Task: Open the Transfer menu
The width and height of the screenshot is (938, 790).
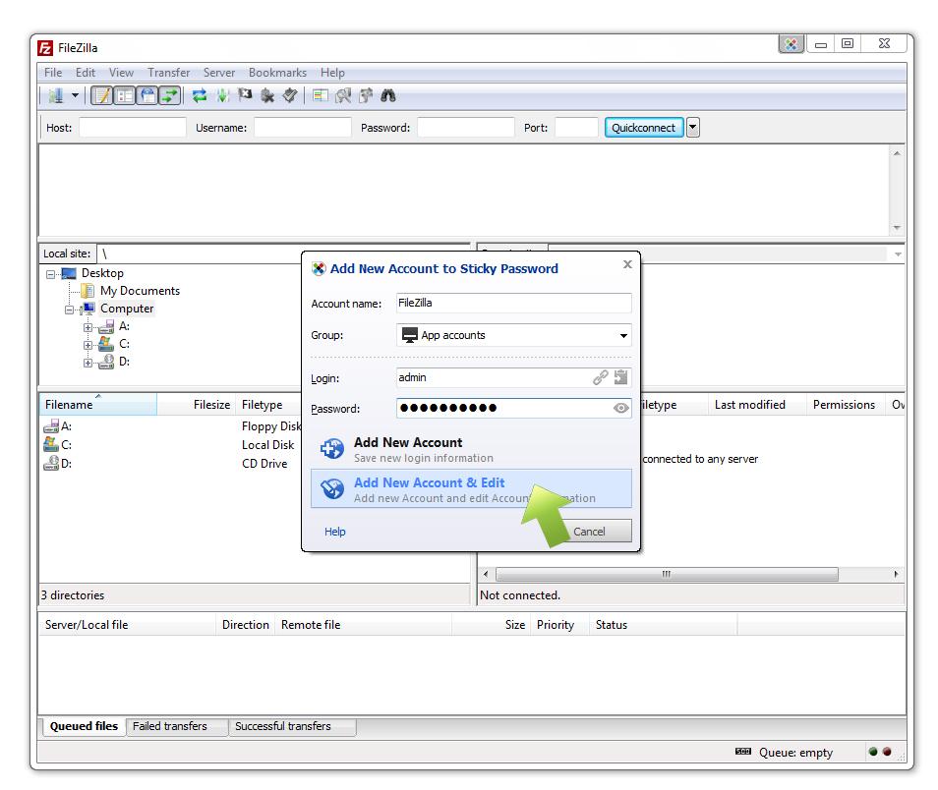Action: [169, 73]
